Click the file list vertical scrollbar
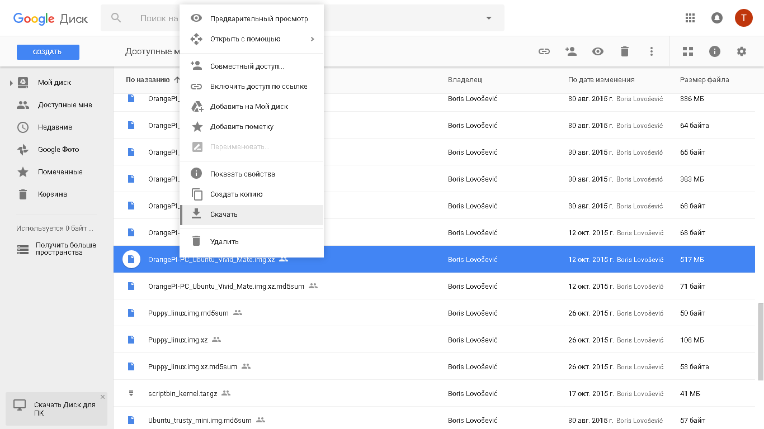The image size is (764, 429). point(760,342)
